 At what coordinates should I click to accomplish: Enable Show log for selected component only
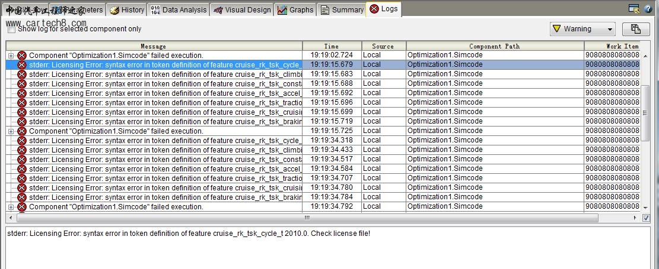click(x=11, y=29)
